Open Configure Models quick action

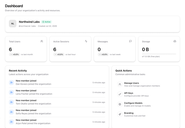click(146, 104)
